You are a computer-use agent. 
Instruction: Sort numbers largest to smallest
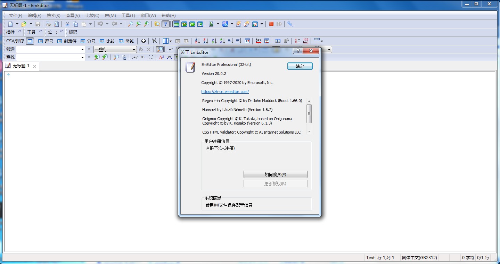pos(222,41)
